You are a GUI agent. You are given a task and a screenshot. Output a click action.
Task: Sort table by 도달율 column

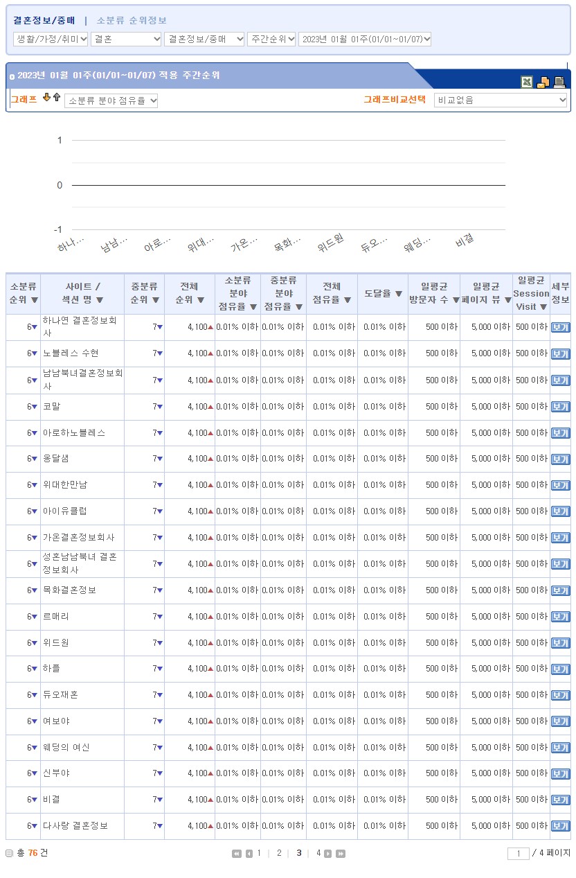(383, 294)
